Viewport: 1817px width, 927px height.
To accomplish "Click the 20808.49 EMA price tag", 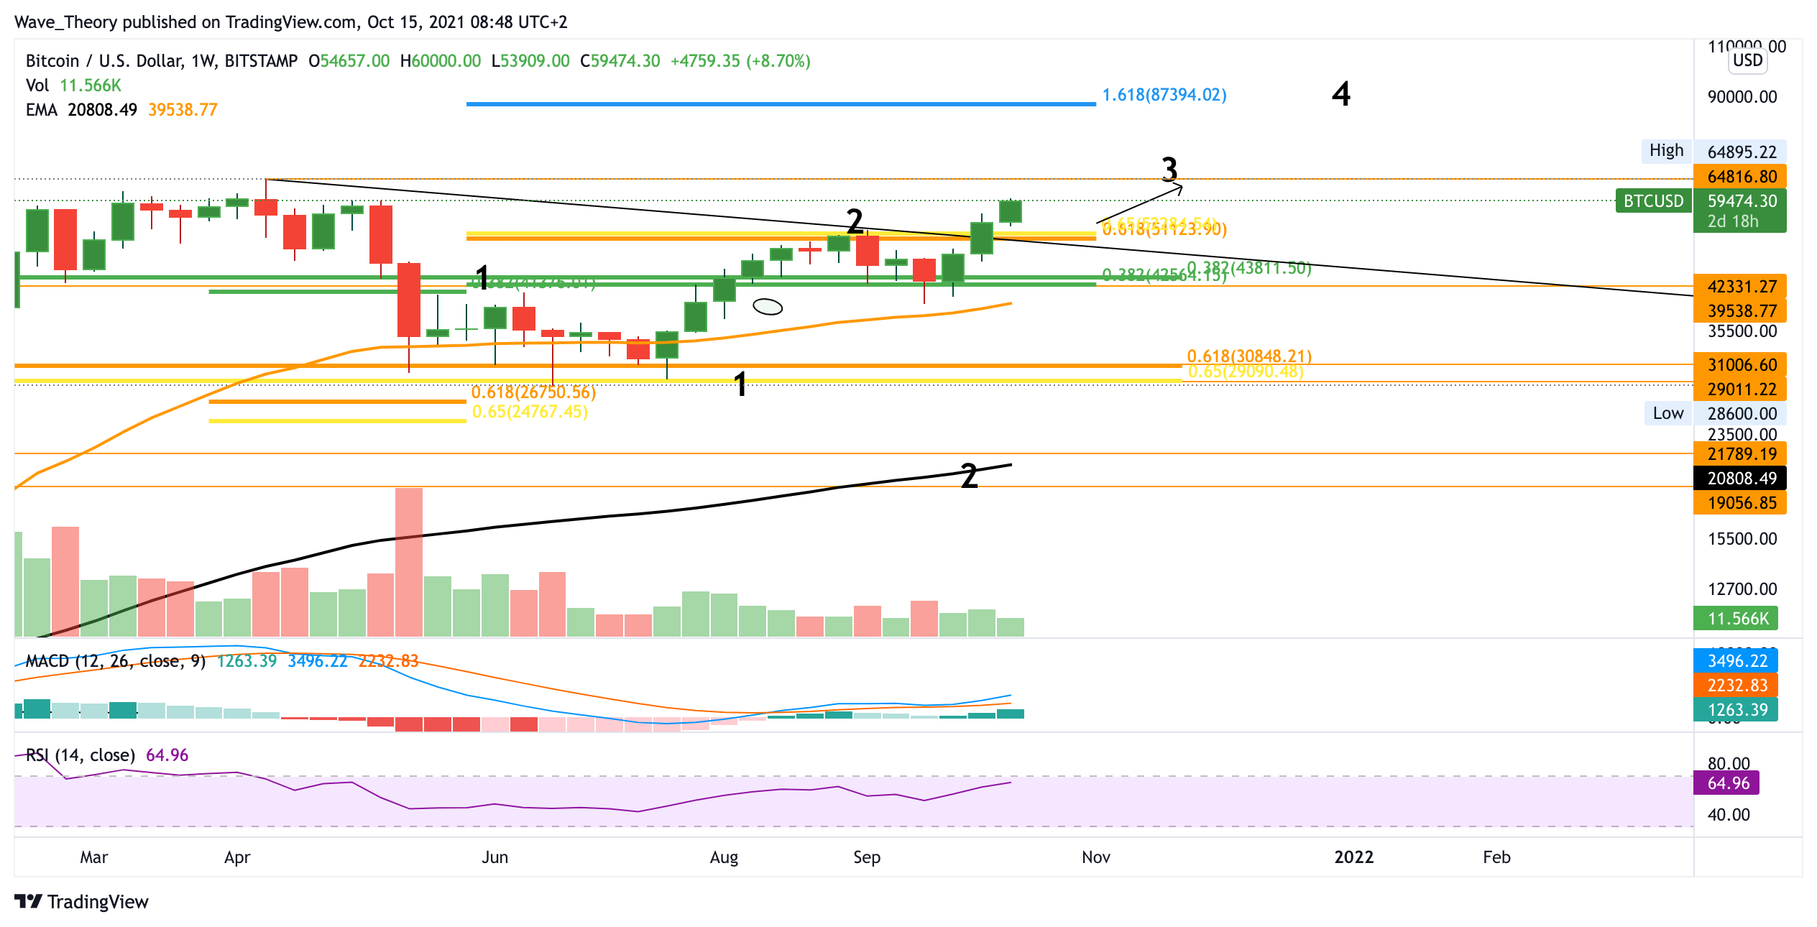I will (1742, 479).
